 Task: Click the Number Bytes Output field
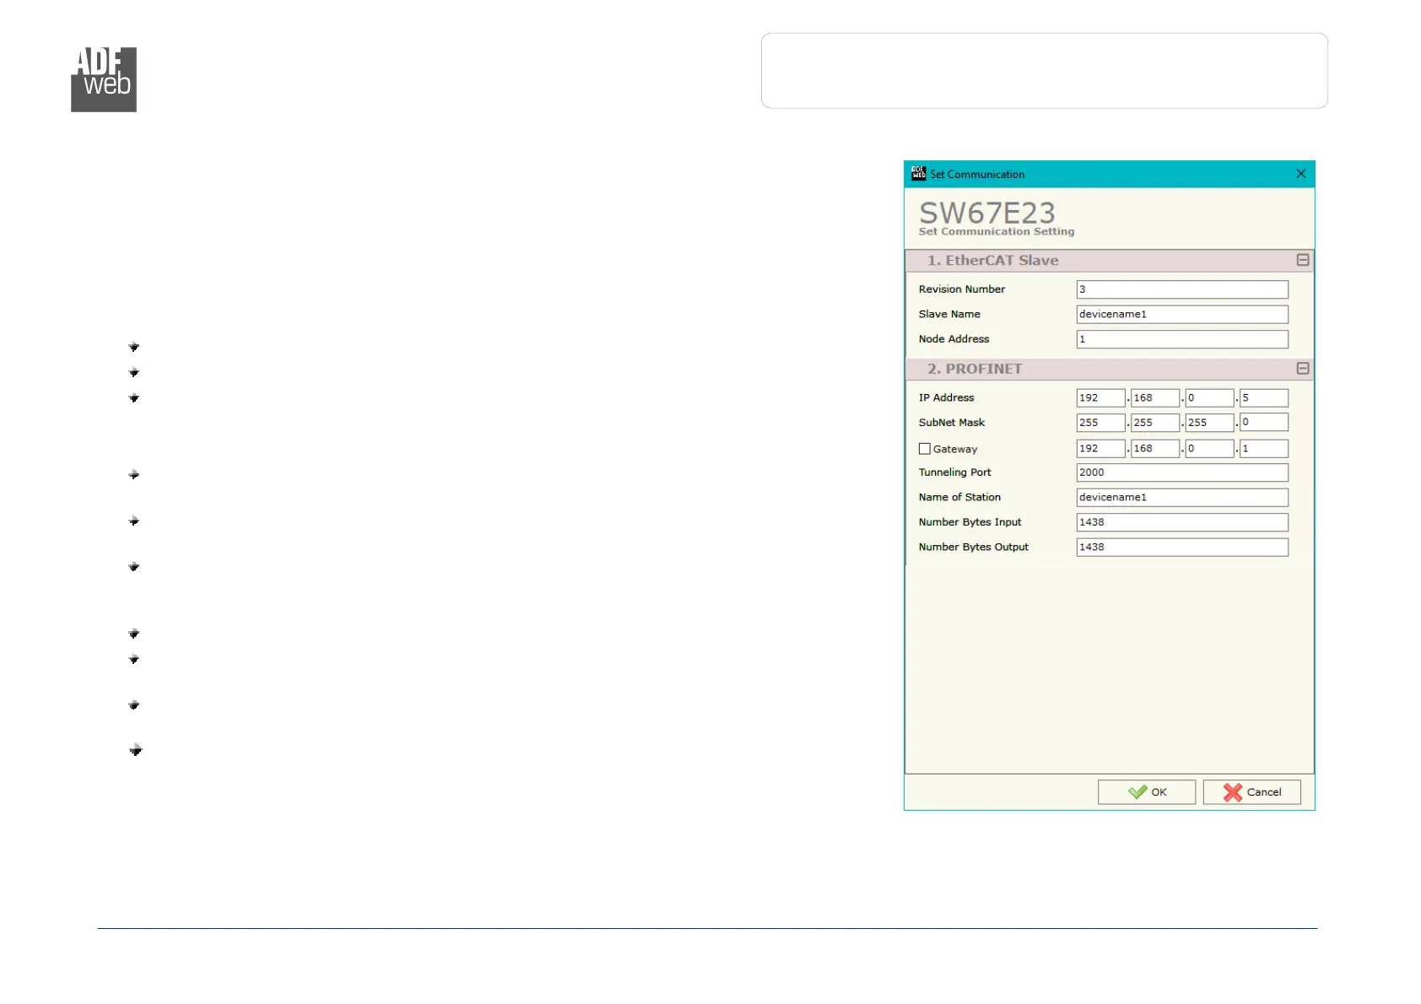click(x=1181, y=548)
